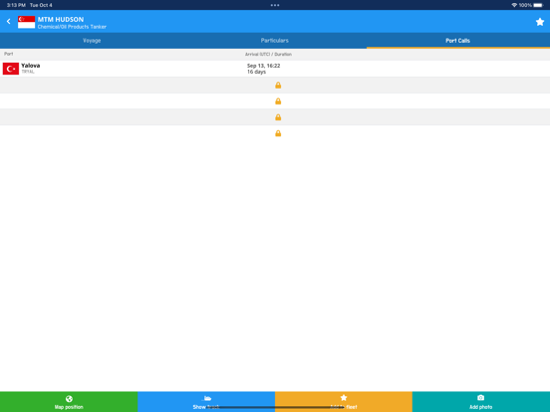Click the 'Port' column header
Viewport: 550px width, 412px height.
[x=8, y=54]
